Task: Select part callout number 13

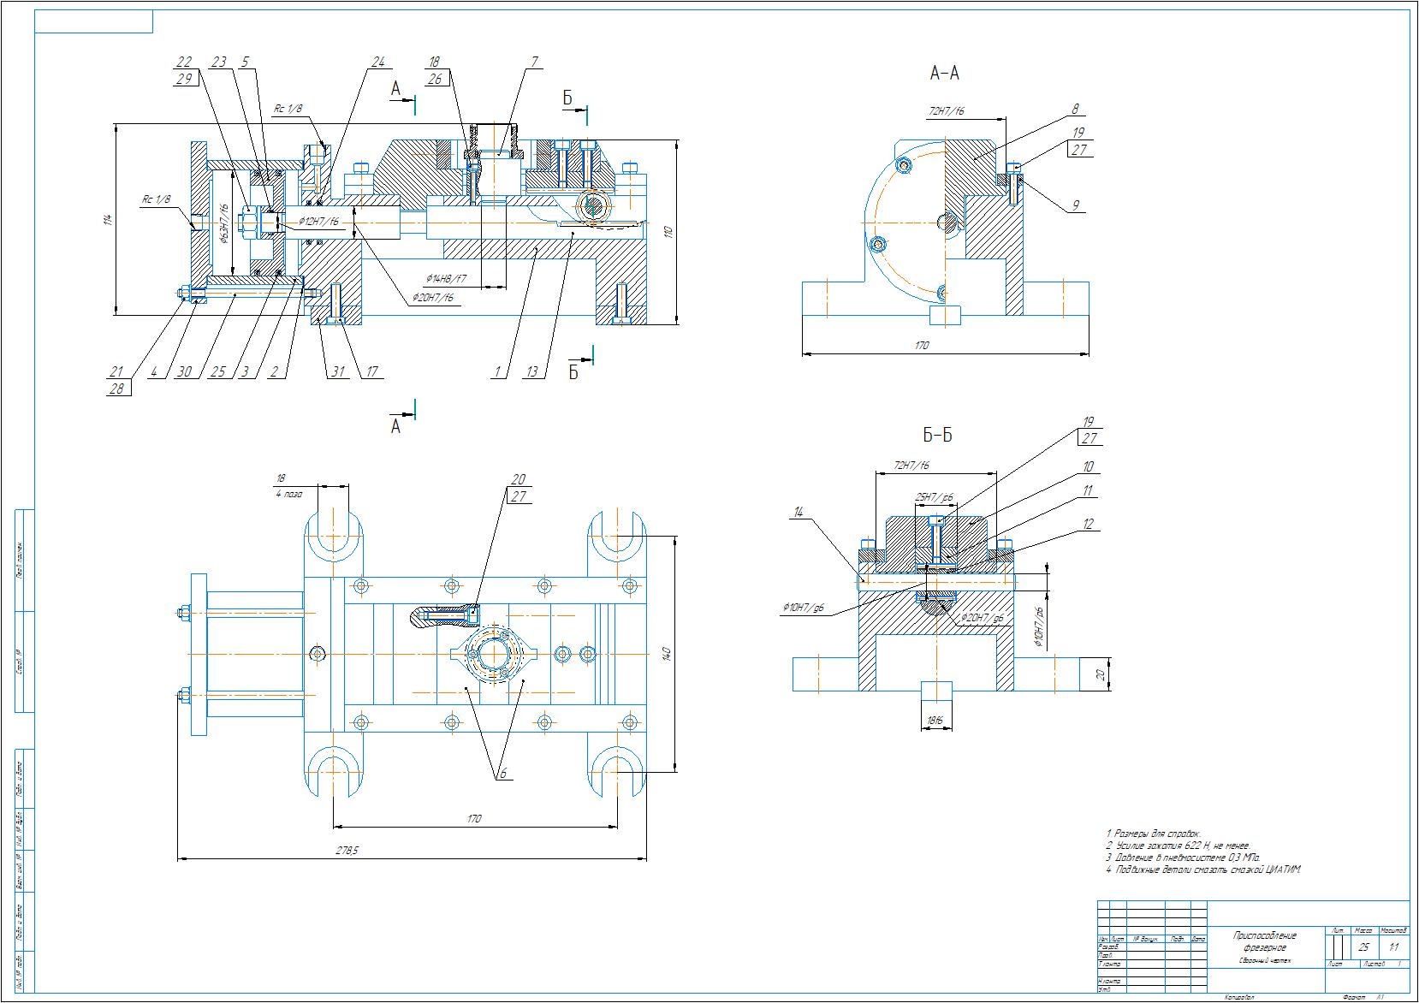Action: 532,372
